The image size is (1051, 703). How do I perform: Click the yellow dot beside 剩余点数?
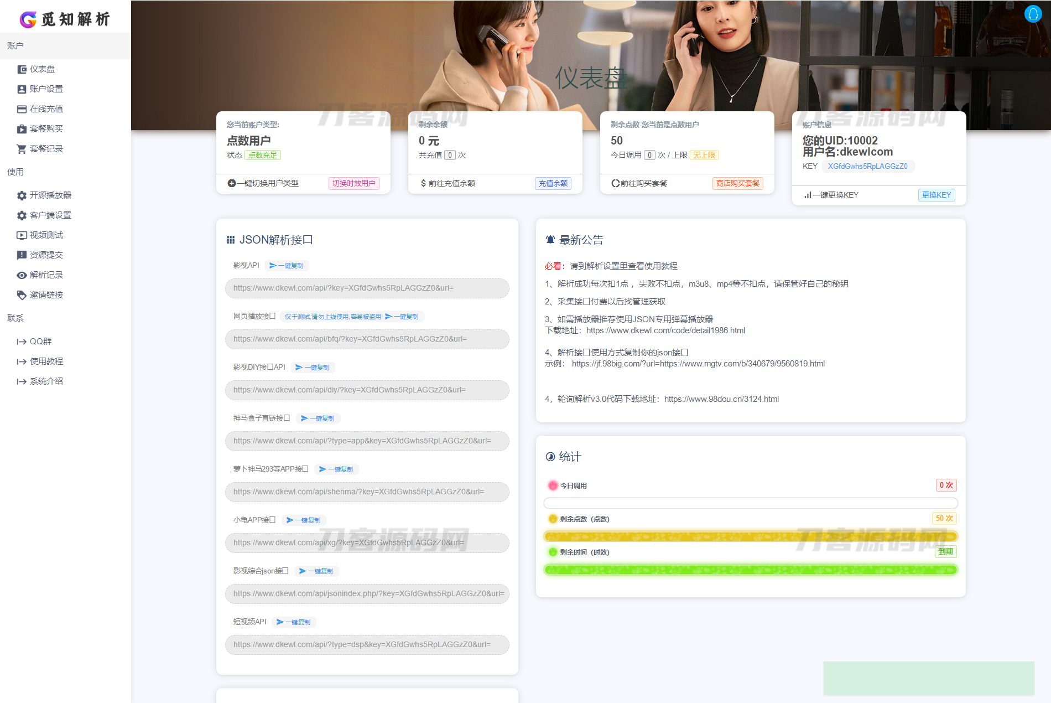coord(553,519)
